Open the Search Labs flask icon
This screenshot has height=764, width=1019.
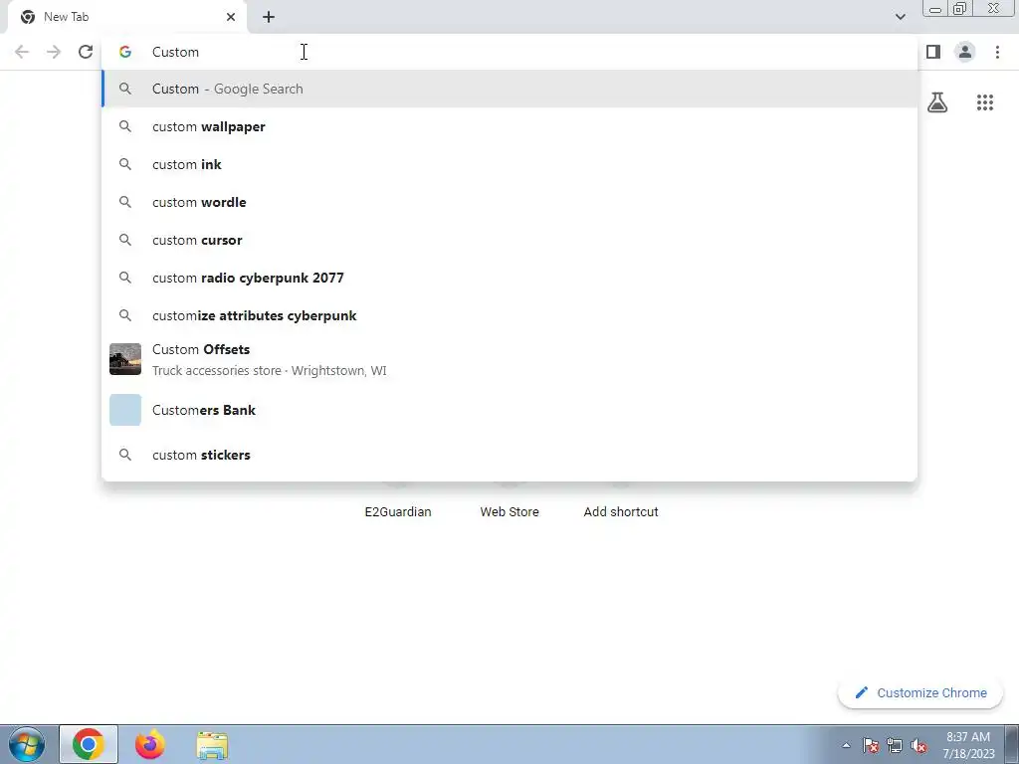[x=937, y=102]
